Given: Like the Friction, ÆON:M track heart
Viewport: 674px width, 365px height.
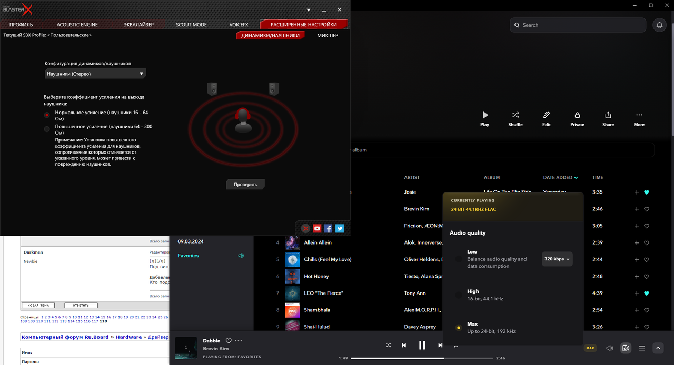Looking at the screenshot, I should pyautogui.click(x=647, y=226).
